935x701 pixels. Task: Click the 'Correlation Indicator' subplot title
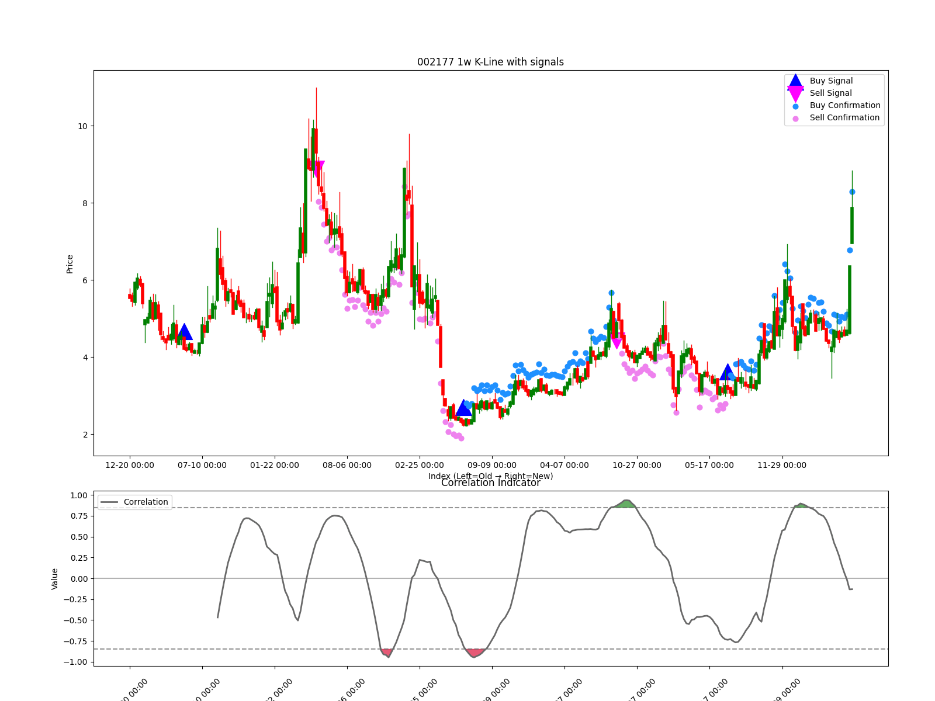pos(490,483)
